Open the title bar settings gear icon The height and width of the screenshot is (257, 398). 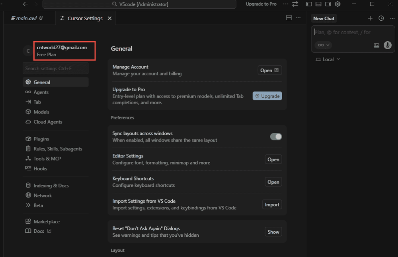[338, 4]
